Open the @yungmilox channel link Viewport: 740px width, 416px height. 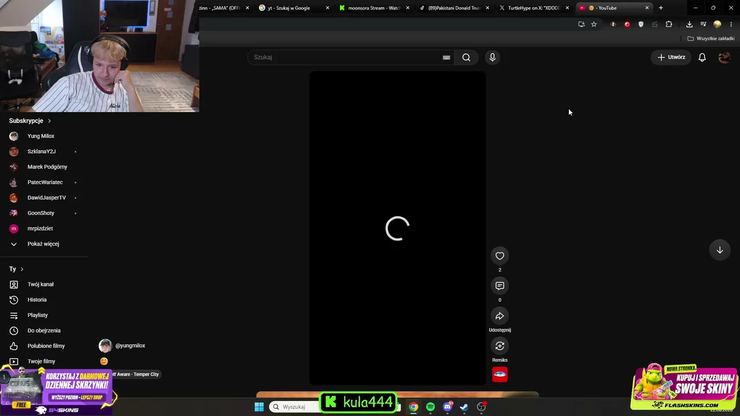(x=130, y=346)
